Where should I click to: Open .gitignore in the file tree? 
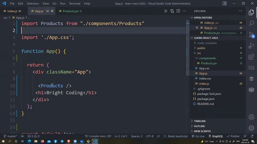(x=204, y=89)
